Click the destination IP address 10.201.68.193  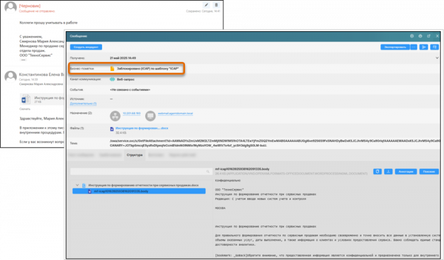coord(133,113)
